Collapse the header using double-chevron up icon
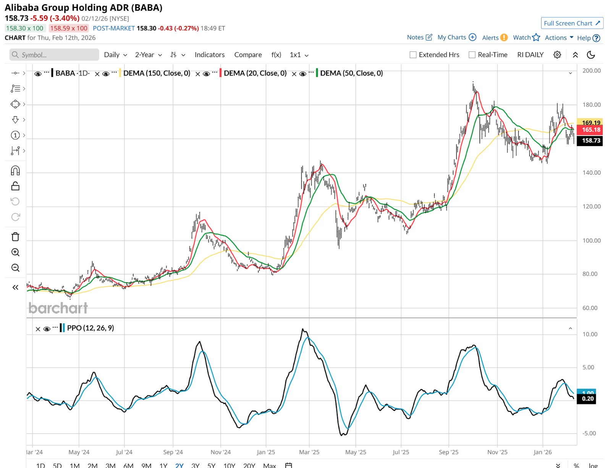 point(575,55)
